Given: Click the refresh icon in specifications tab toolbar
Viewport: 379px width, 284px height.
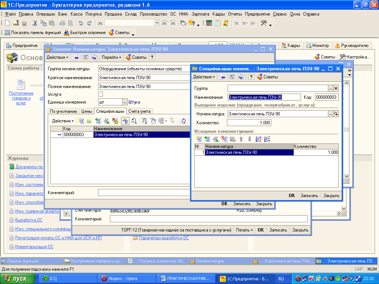Looking at the screenshot, I should (x=184, y=121).
